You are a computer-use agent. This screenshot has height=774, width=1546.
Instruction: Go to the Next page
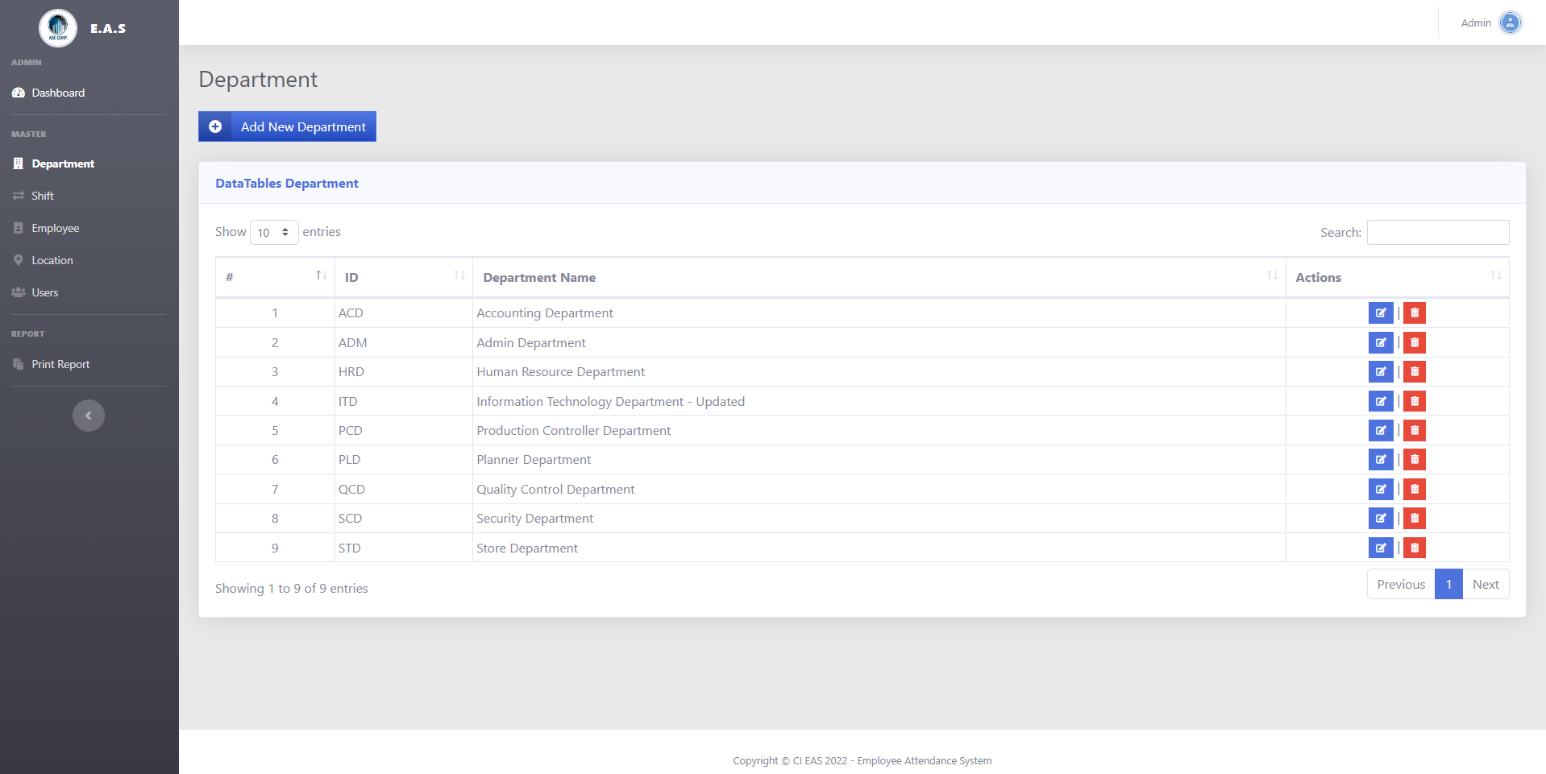pyautogui.click(x=1486, y=585)
